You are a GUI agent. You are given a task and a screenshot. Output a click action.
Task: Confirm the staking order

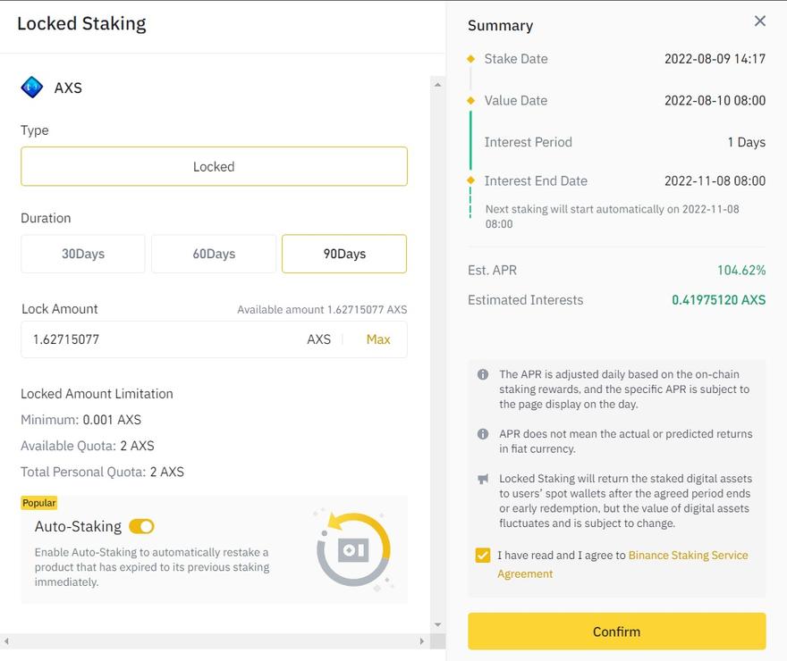point(617,632)
